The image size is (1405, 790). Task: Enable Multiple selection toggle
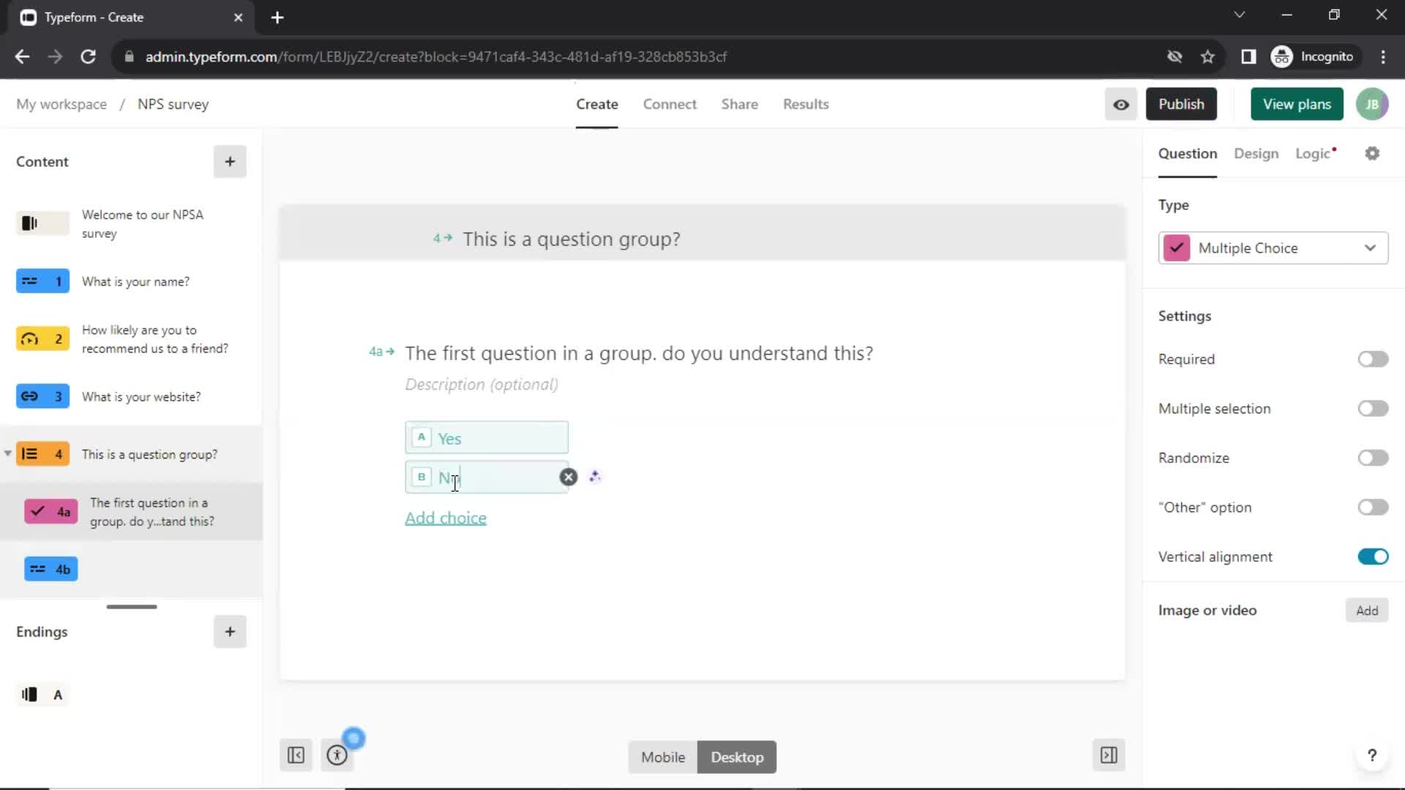pos(1373,408)
